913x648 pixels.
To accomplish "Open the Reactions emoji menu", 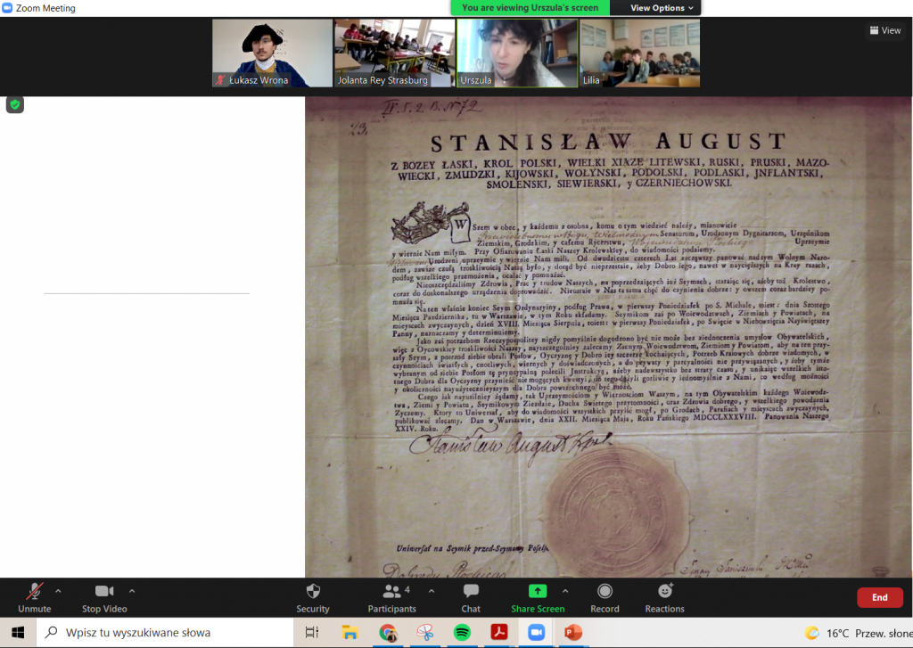I will [x=664, y=592].
